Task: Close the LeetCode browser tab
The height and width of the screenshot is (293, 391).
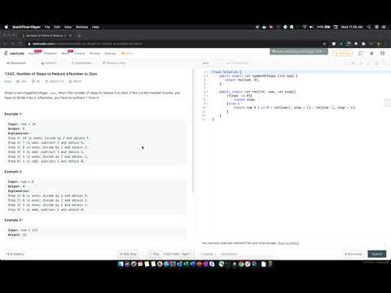Action: [70, 36]
